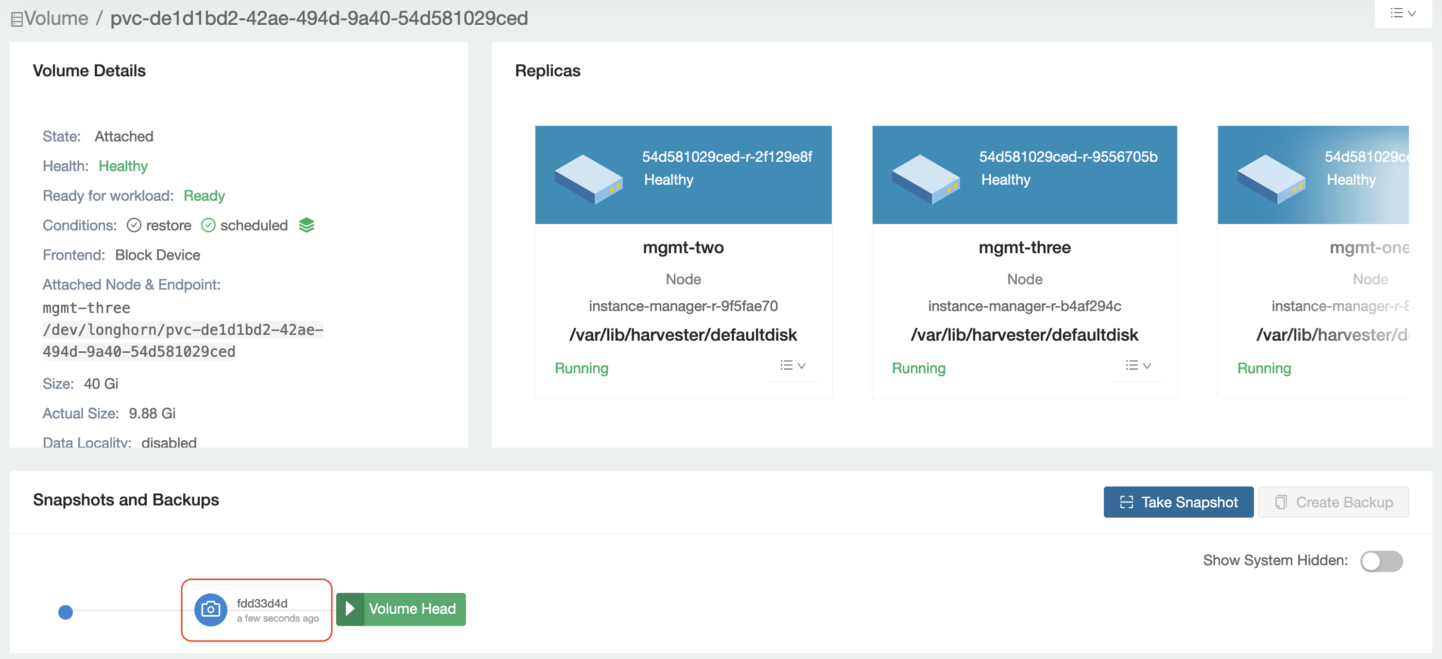The width and height of the screenshot is (1442, 659).
Task: Click the Frontend value Block Device
Action: [157, 255]
